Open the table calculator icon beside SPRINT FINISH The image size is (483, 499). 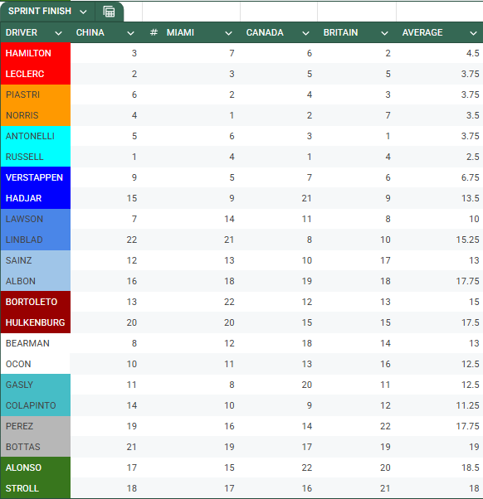[109, 12]
